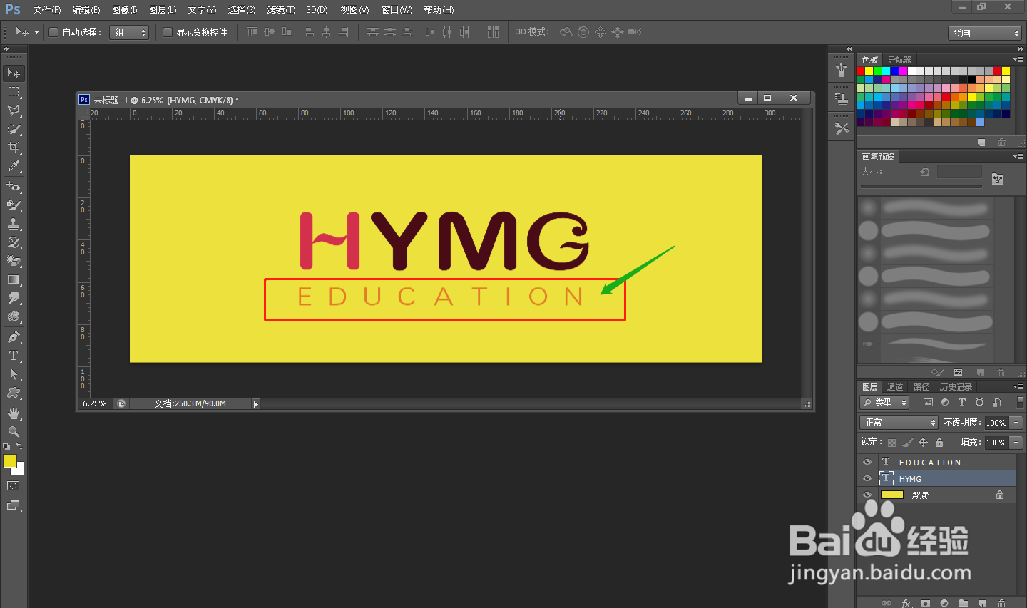Select the Eraser tool
This screenshot has width=1027, height=608.
[x=14, y=261]
